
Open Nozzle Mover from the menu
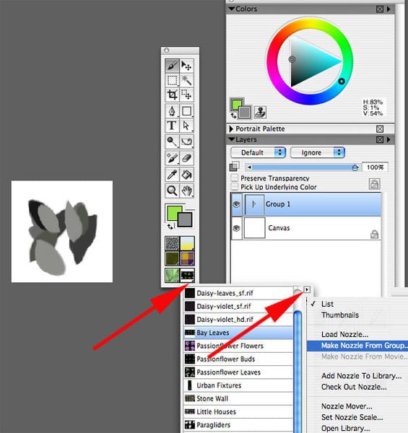point(347,406)
